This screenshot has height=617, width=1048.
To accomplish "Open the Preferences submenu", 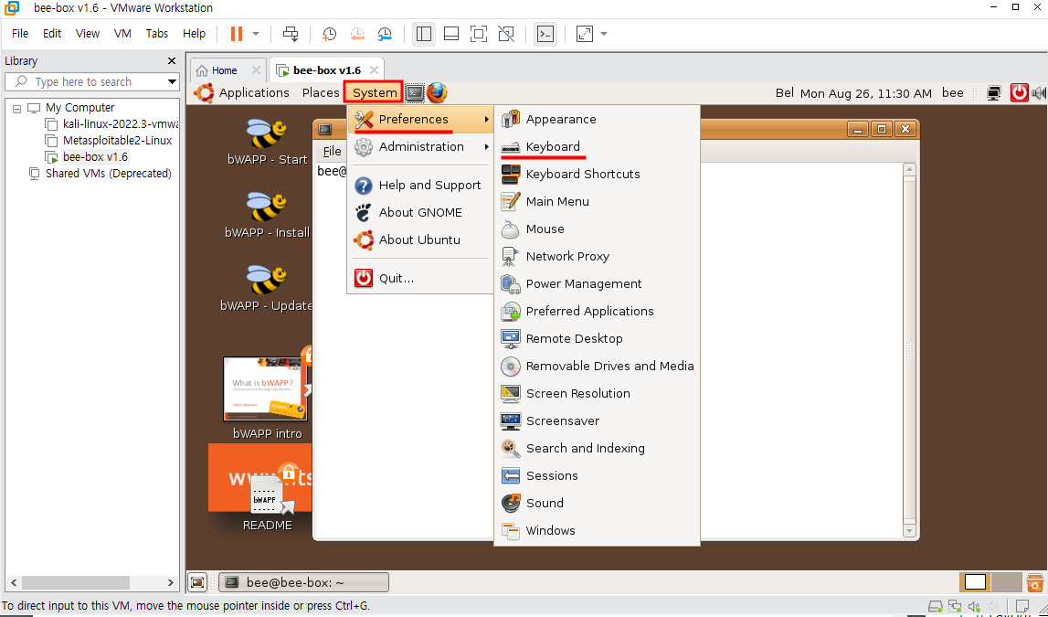I will point(421,120).
